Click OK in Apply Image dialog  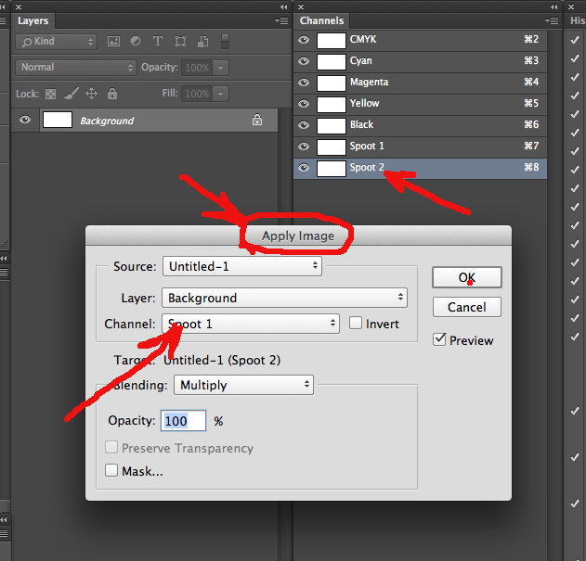(x=467, y=277)
